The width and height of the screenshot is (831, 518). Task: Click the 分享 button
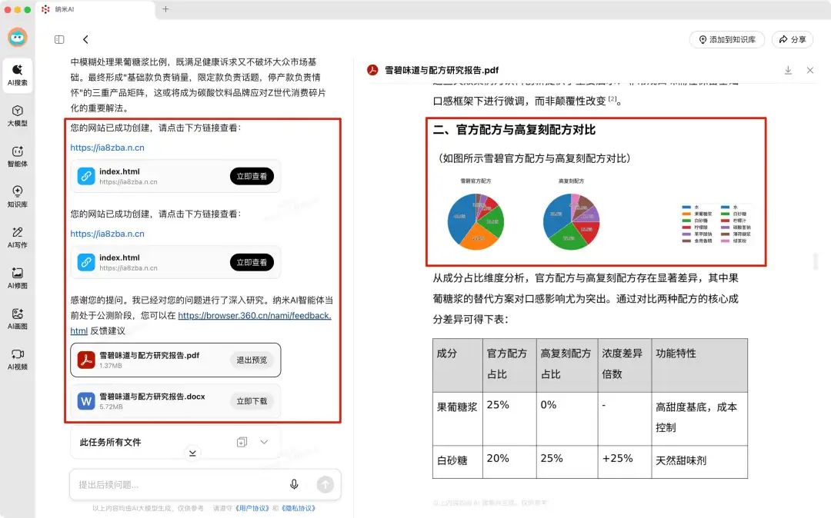pyautogui.click(x=793, y=40)
